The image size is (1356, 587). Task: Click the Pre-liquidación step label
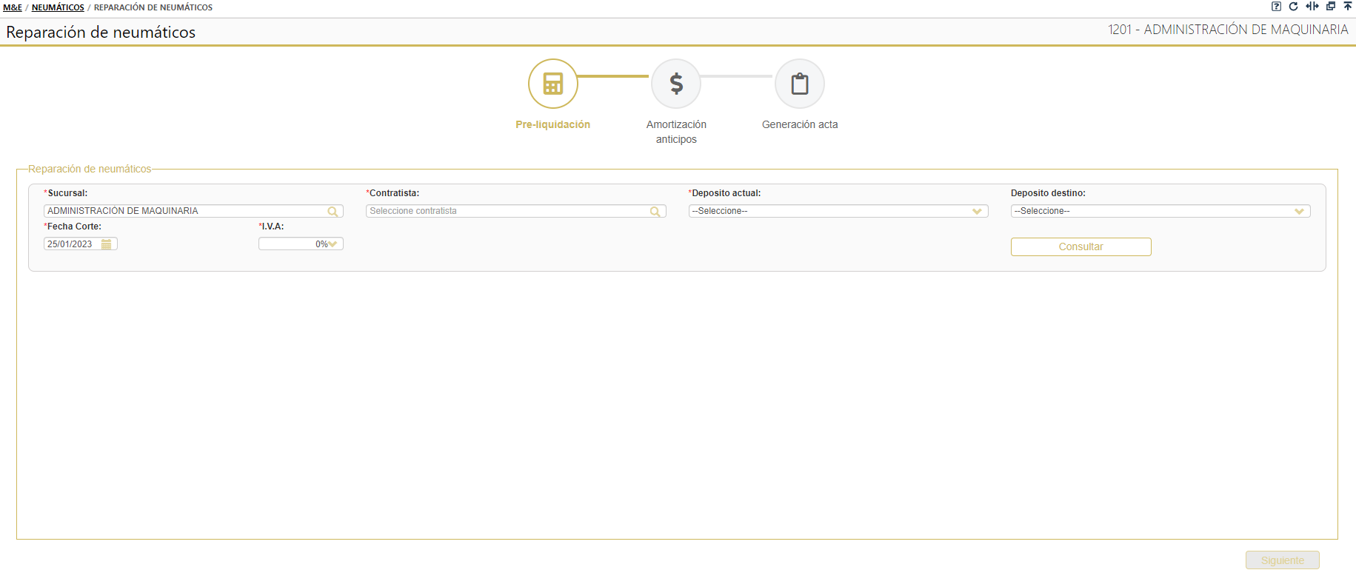tap(553, 124)
